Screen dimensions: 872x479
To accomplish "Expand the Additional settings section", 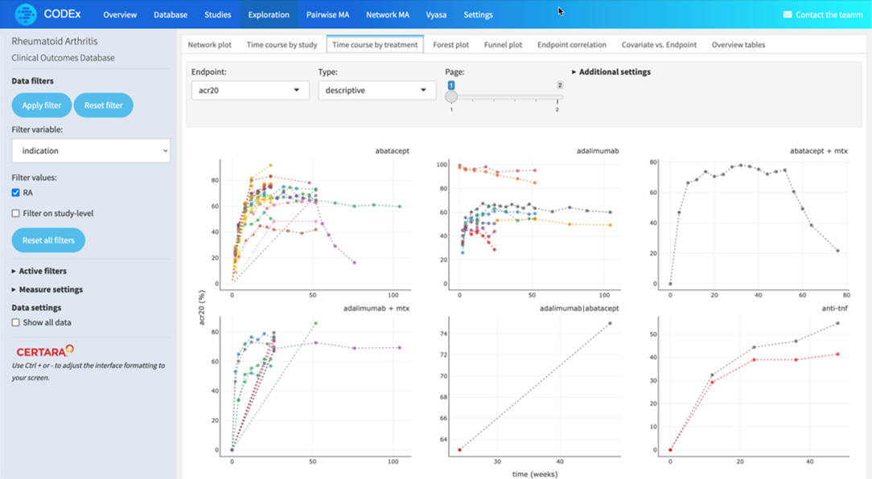I will (611, 72).
